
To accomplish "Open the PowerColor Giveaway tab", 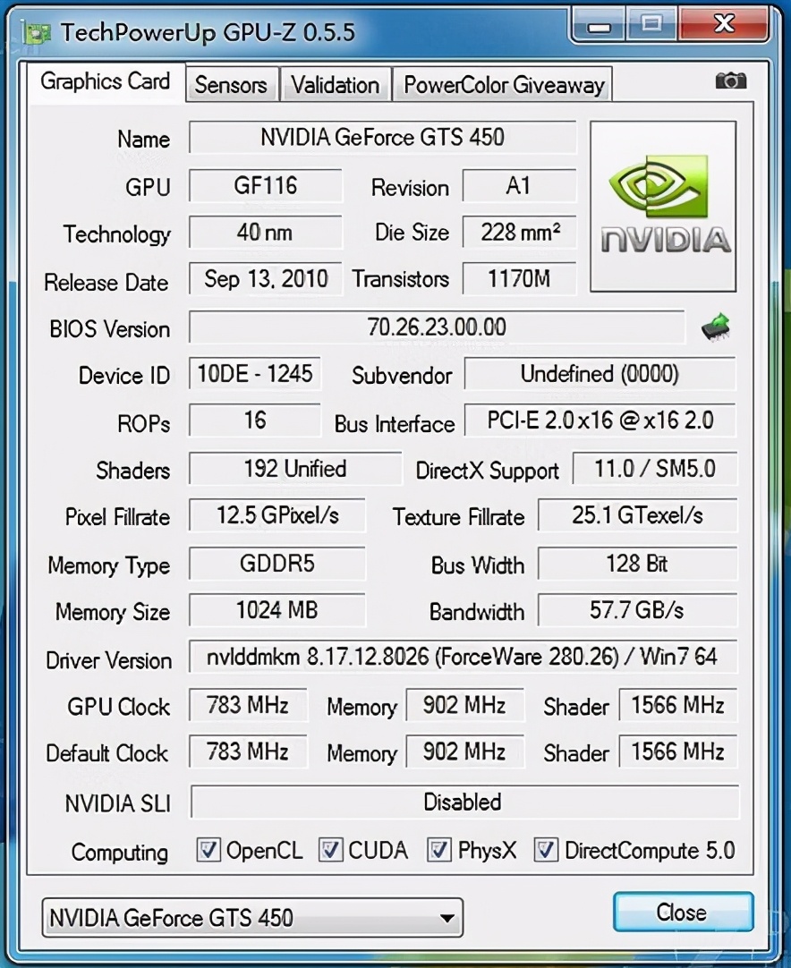I will [504, 85].
